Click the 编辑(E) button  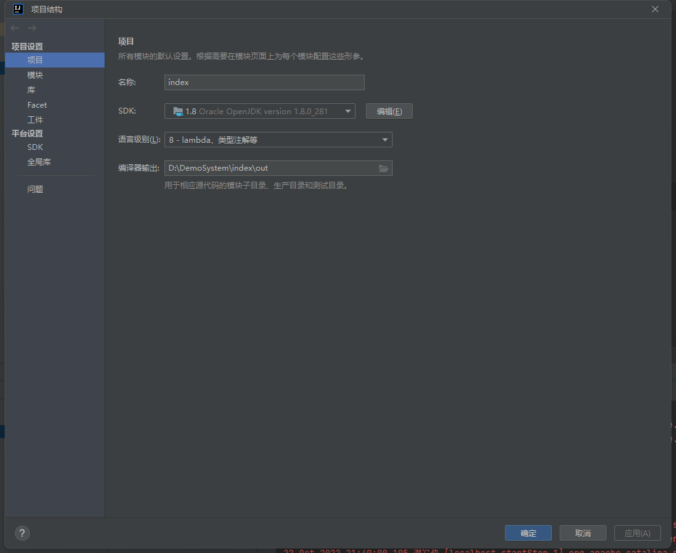point(389,111)
